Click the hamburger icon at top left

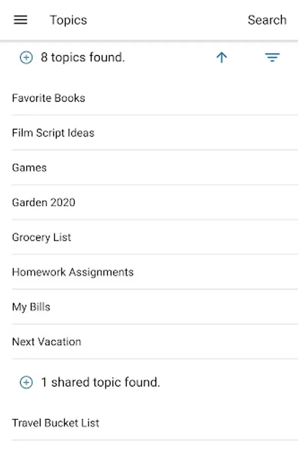[20, 20]
